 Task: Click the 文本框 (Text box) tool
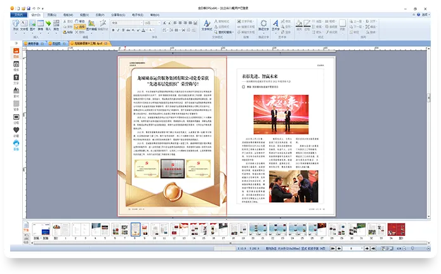(x=23, y=25)
